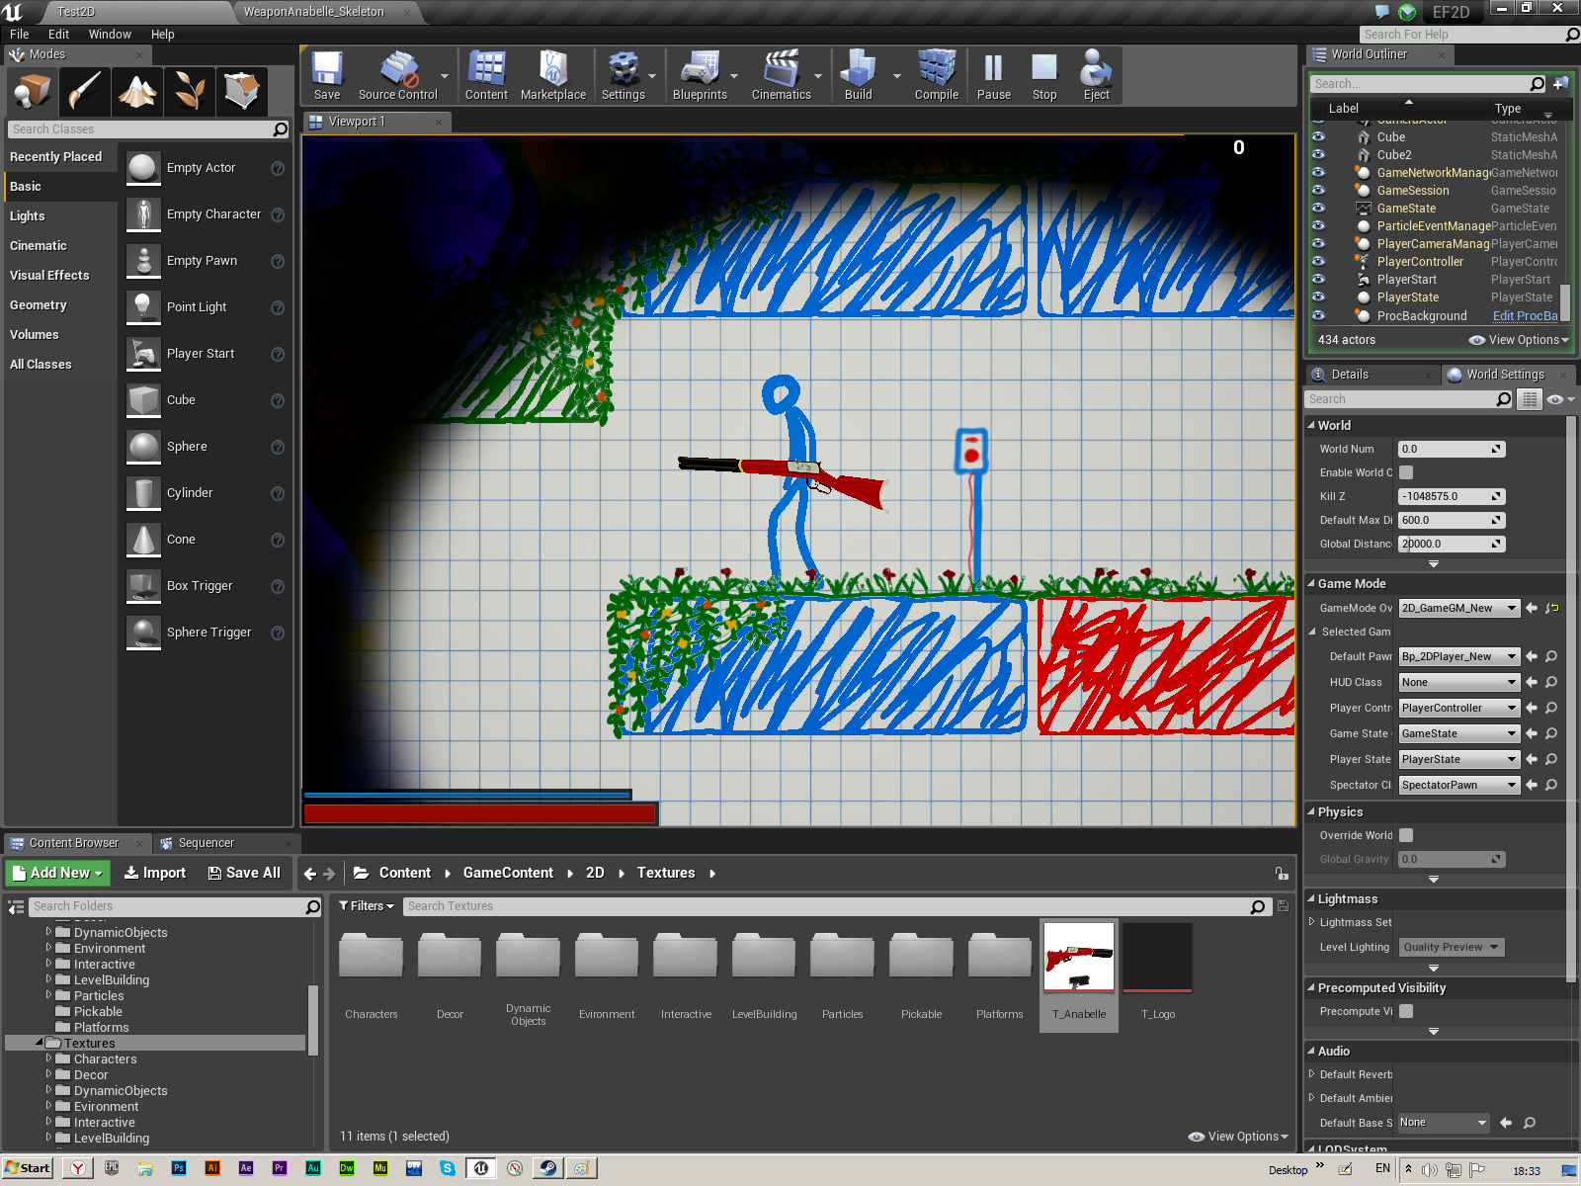This screenshot has width=1581, height=1186.
Task: Open the File menu
Action: click(x=19, y=35)
